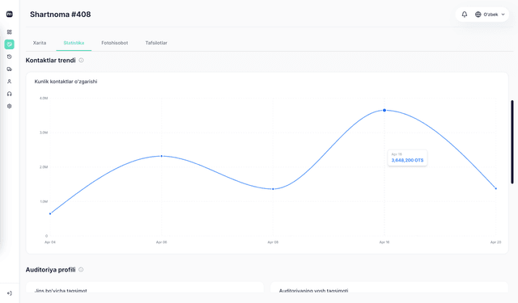Image resolution: width=518 pixels, height=303 pixels.
Task: Click the vertical page scrollbar
Action: (512, 141)
